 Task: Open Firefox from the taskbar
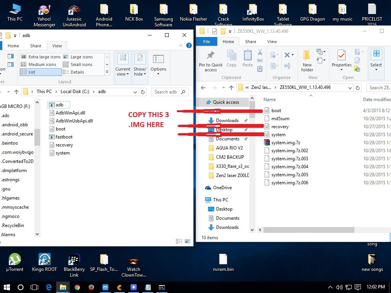coord(91,287)
